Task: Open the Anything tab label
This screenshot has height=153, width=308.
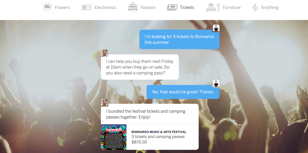Action: 270,8
